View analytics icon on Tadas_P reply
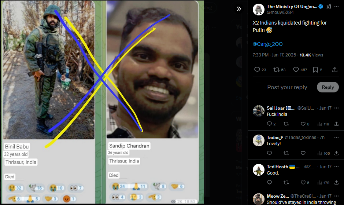Image resolution: width=344 pixels, height=205 pixels. [x=323, y=153]
